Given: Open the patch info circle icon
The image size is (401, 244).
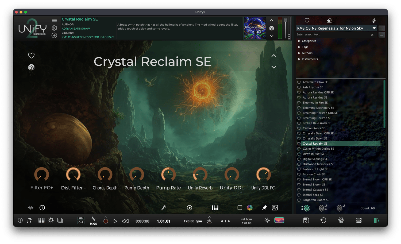Looking at the screenshot, I should click(42, 208).
